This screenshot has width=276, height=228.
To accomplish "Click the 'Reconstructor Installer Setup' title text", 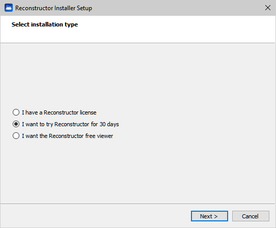I will (x=53, y=8).
